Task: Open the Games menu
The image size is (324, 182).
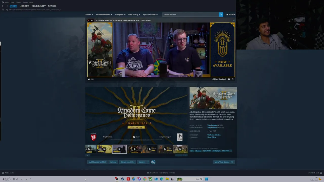Action: (x=25, y=2)
